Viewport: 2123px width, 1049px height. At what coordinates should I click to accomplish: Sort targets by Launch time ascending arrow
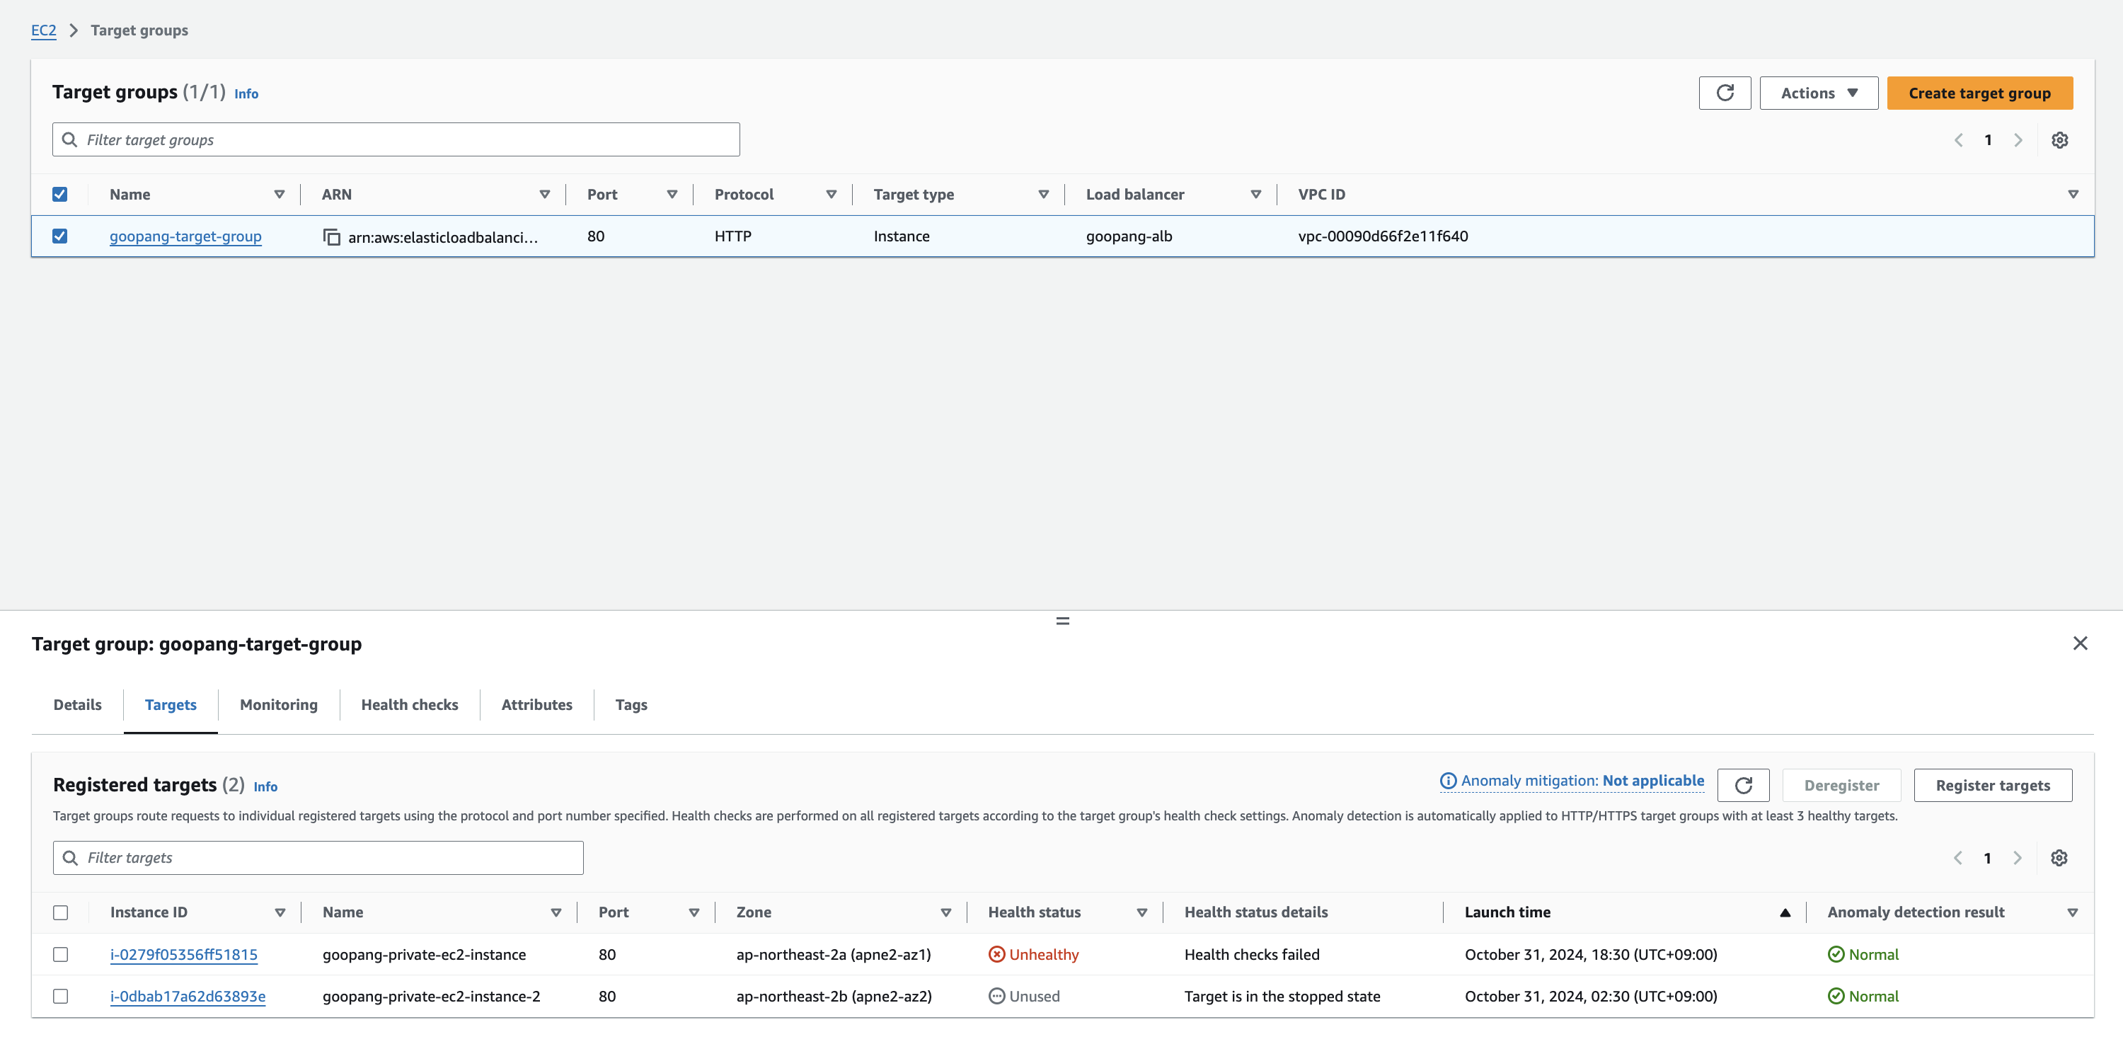click(1785, 912)
